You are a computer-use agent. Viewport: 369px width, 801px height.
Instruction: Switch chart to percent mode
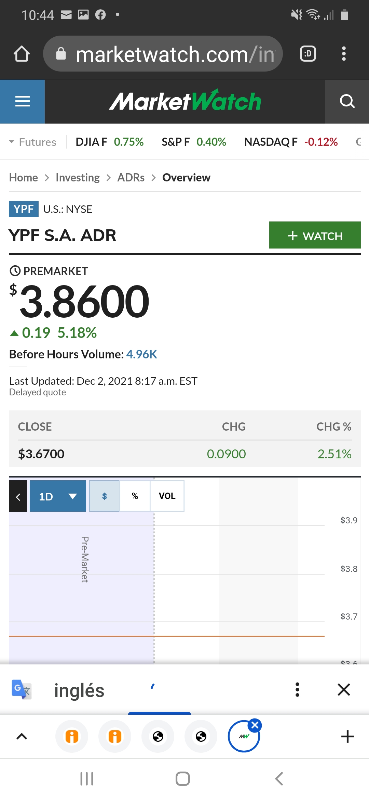tap(135, 496)
